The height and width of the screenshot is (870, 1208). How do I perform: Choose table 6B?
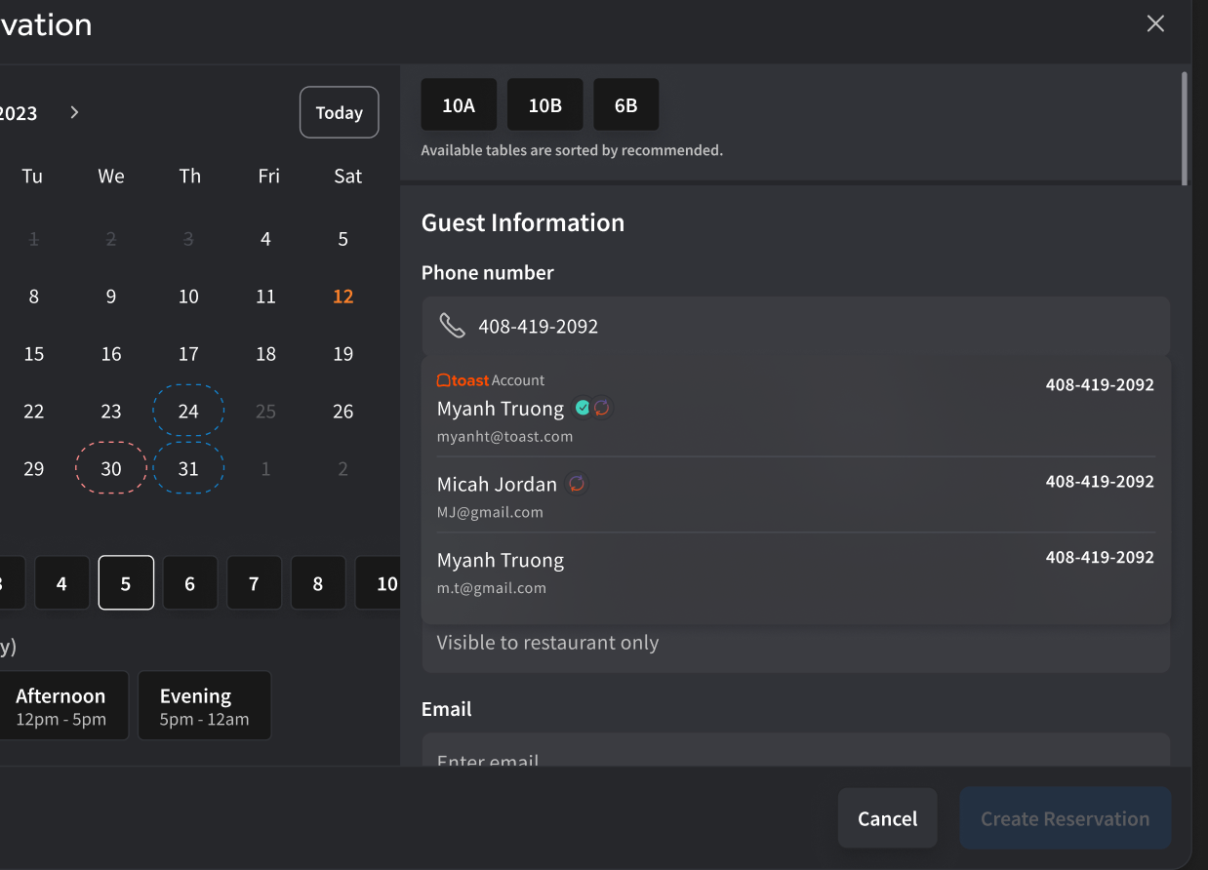[x=625, y=105]
